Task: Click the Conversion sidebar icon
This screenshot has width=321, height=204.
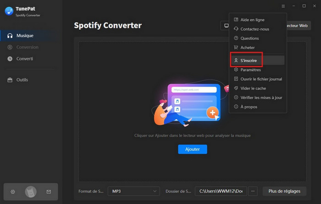Action: (10, 47)
